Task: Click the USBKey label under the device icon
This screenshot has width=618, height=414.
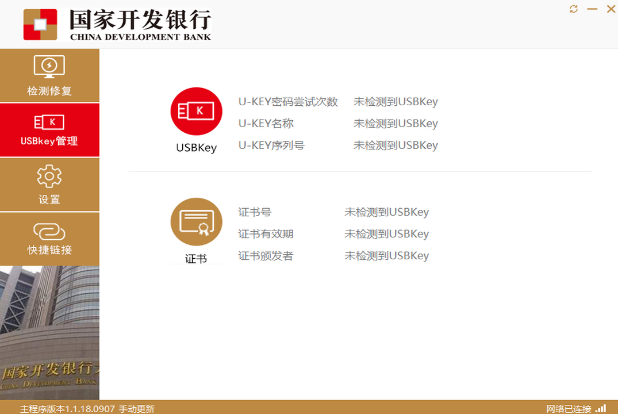Action: (x=196, y=148)
